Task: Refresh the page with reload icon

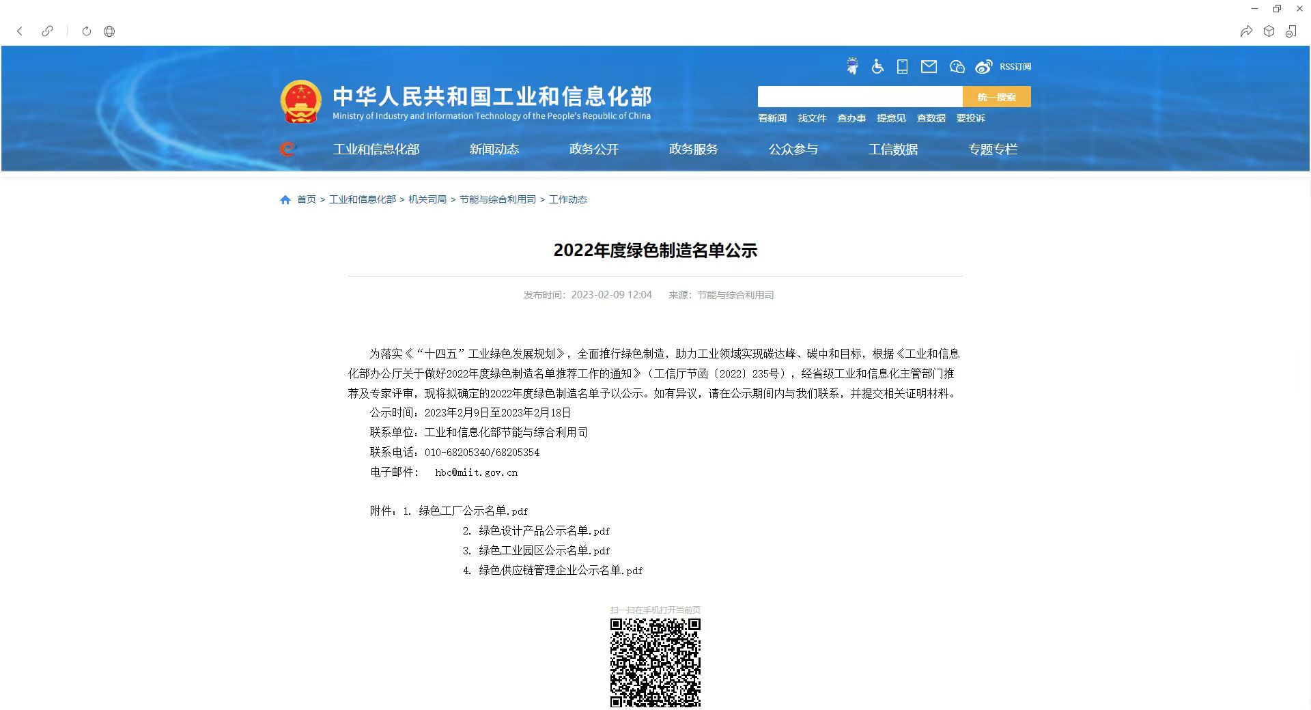Action: (87, 31)
